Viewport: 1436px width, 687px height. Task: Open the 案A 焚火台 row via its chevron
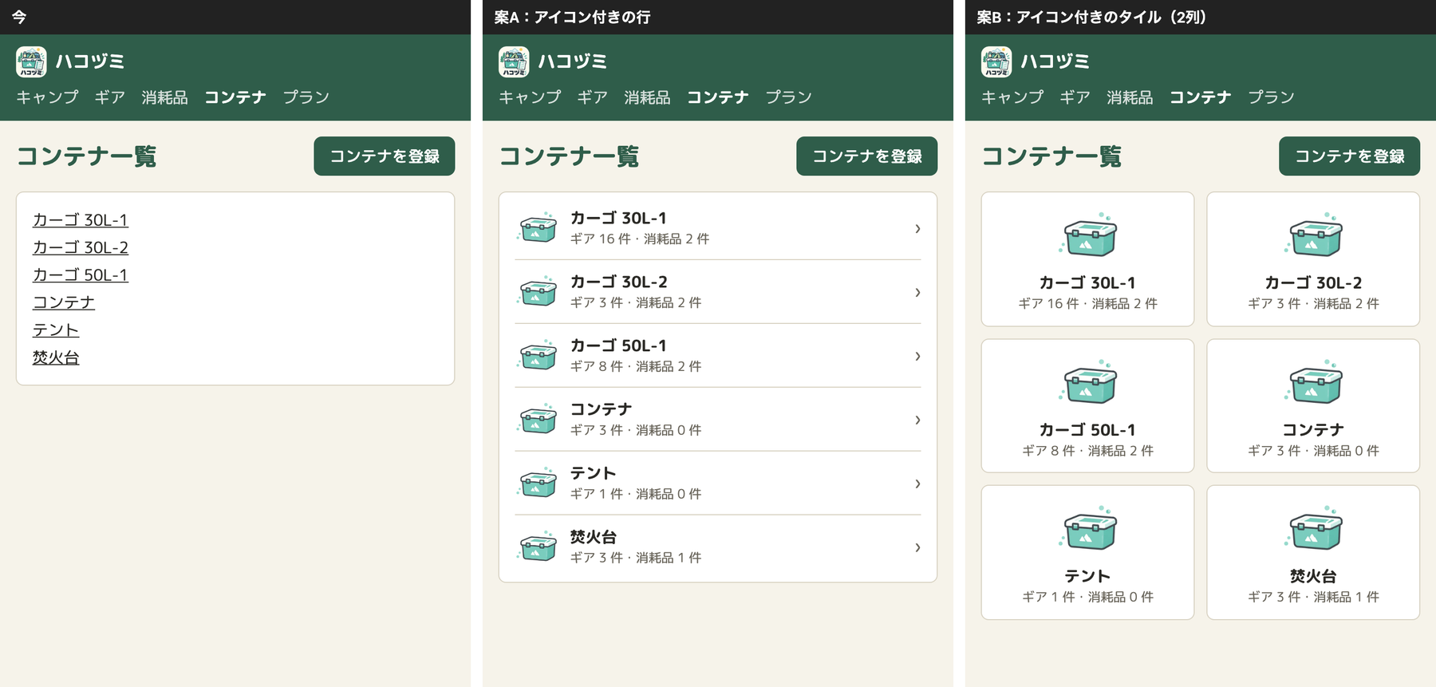coord(917,547)
